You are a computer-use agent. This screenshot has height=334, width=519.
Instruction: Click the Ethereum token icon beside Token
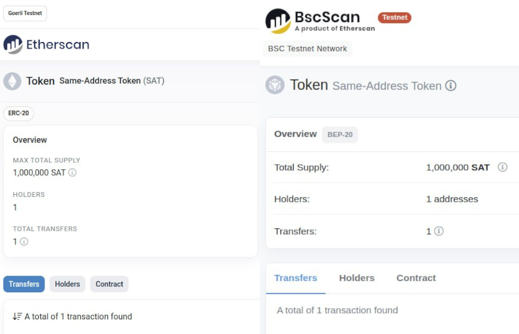coord(13,81)
